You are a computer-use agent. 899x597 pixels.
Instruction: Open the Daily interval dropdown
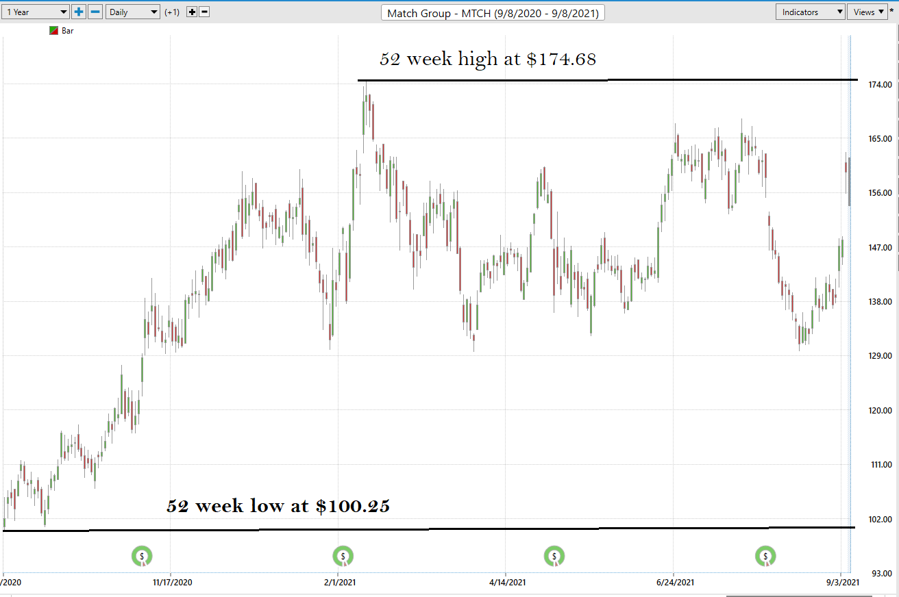(133, 12)
